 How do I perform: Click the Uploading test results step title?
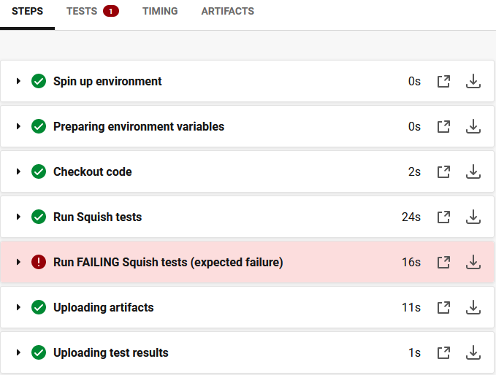[110, 353]
